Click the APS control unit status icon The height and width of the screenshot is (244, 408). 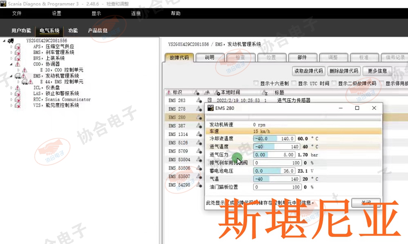point(17,47)
